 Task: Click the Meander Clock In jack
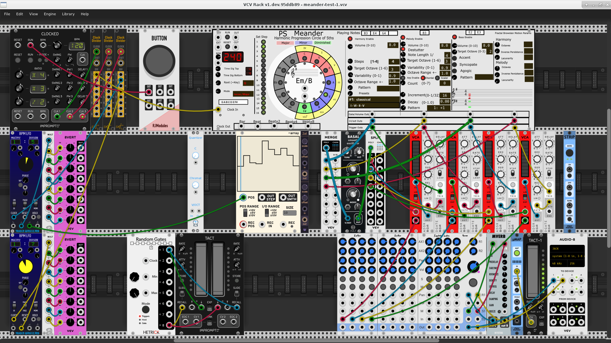(218, 110)
